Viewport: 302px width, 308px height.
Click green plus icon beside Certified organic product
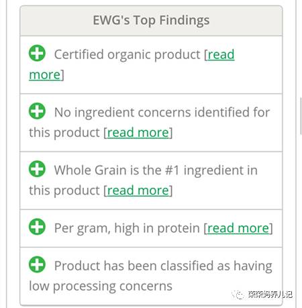37,53
